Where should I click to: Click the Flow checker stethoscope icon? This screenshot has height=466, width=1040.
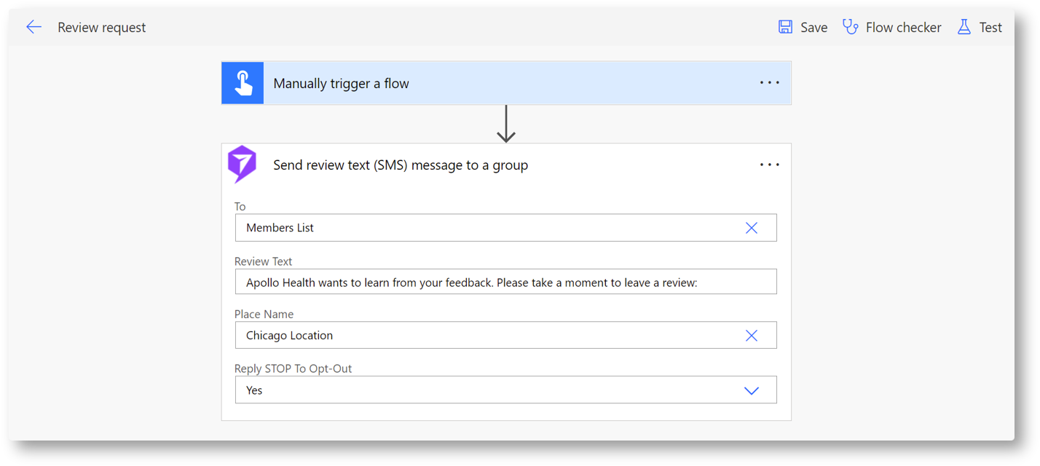coord(850,28)
